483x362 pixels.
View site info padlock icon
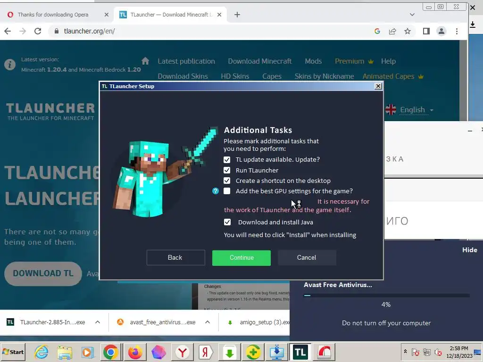(x=57, y=31)
